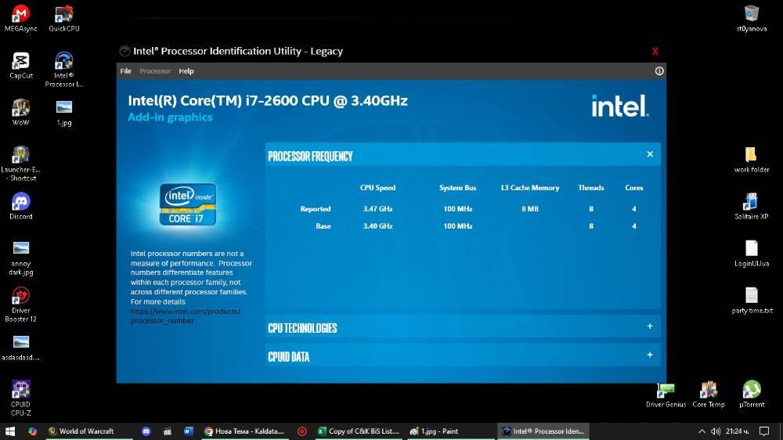Open the QuickCPU desktop icon

64,19
